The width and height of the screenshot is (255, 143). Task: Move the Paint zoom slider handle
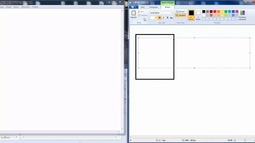tap(245, 140)
